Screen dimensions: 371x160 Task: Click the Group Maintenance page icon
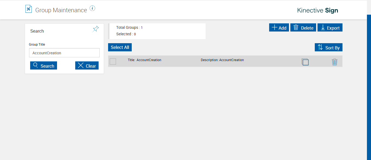pos(29,9)
